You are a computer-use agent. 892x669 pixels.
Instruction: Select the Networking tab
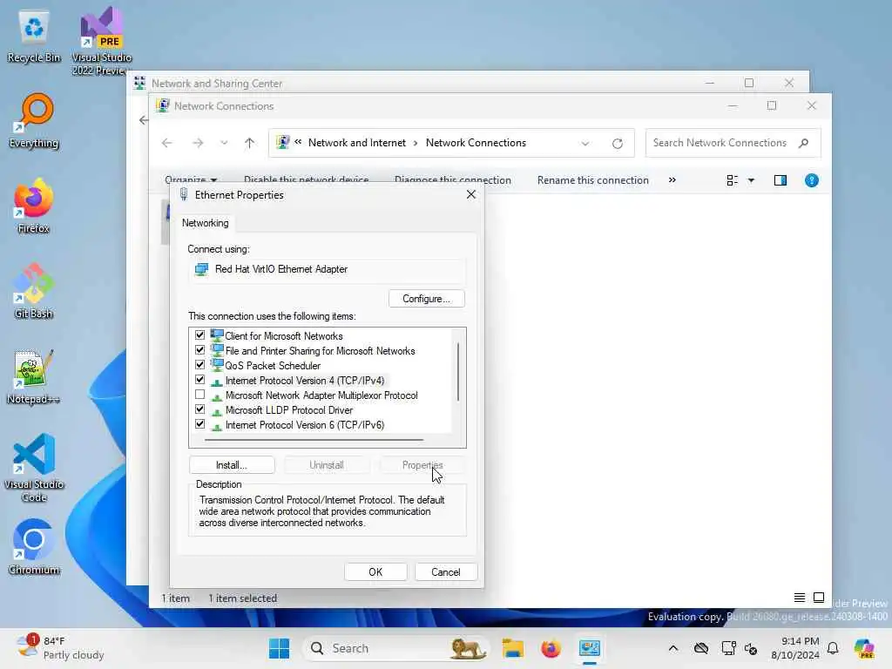pyautogui.click(x=206, y=223)
